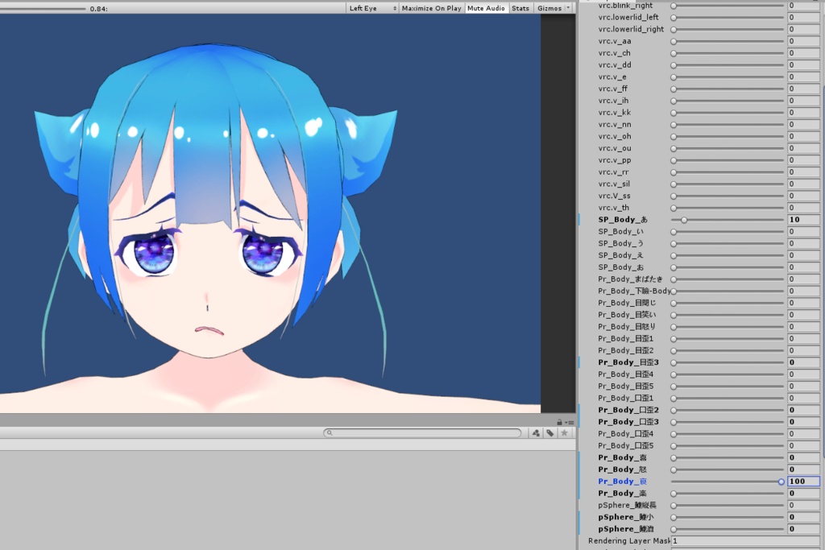The image size is (825, 550).
Task: Open the Gizmos dropdown arrow
Action: (568, 8)
